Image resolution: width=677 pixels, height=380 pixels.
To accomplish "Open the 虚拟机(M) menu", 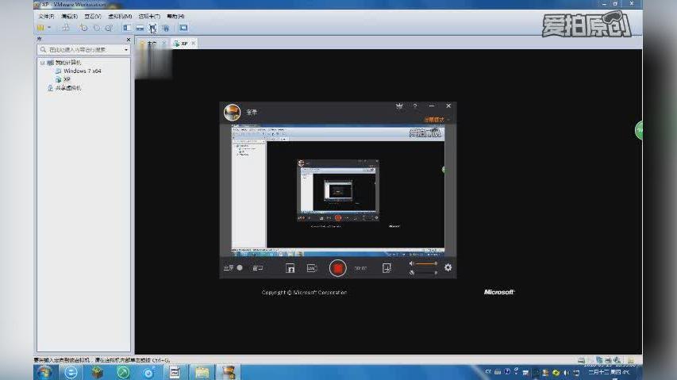I will [120, 17].
